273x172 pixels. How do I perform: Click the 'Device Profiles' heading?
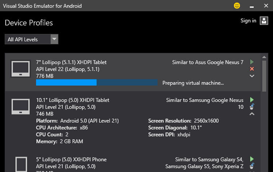[x=29, y=23]
